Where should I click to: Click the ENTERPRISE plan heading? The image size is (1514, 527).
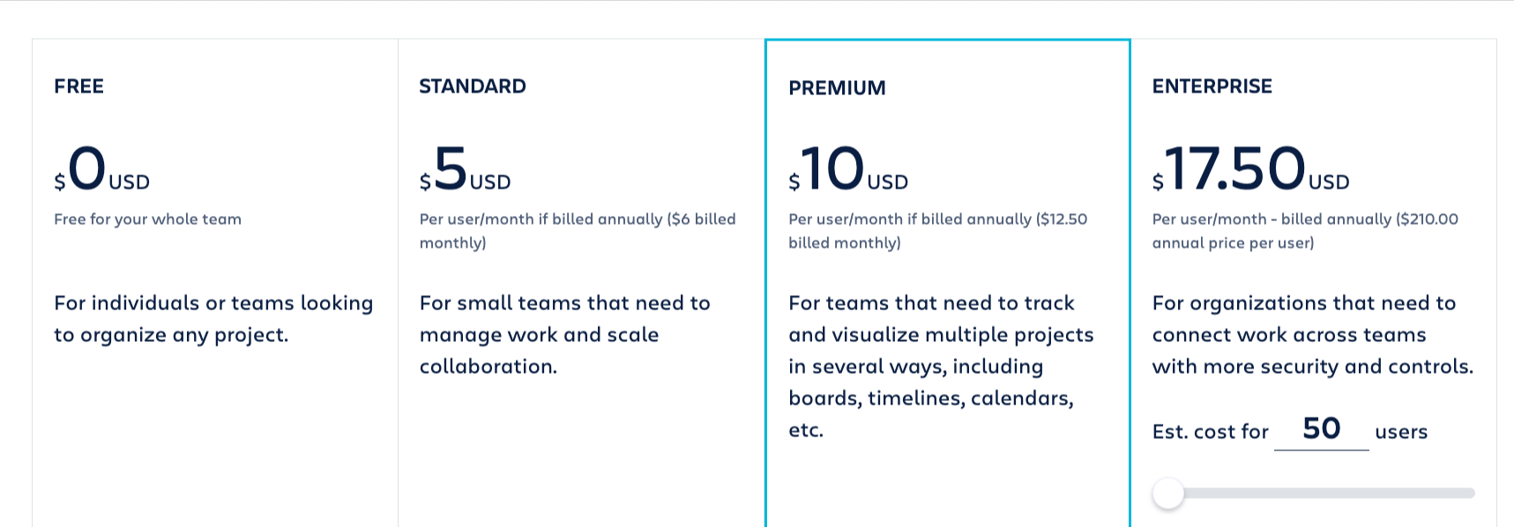pos(1212,86)
